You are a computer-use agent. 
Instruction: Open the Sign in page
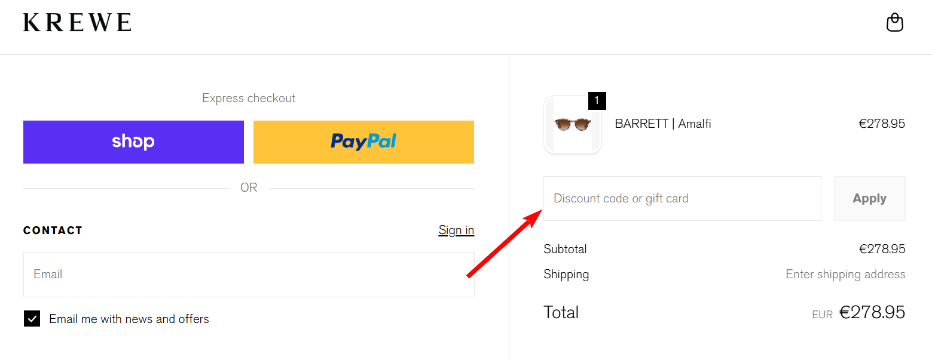point(456,230)
